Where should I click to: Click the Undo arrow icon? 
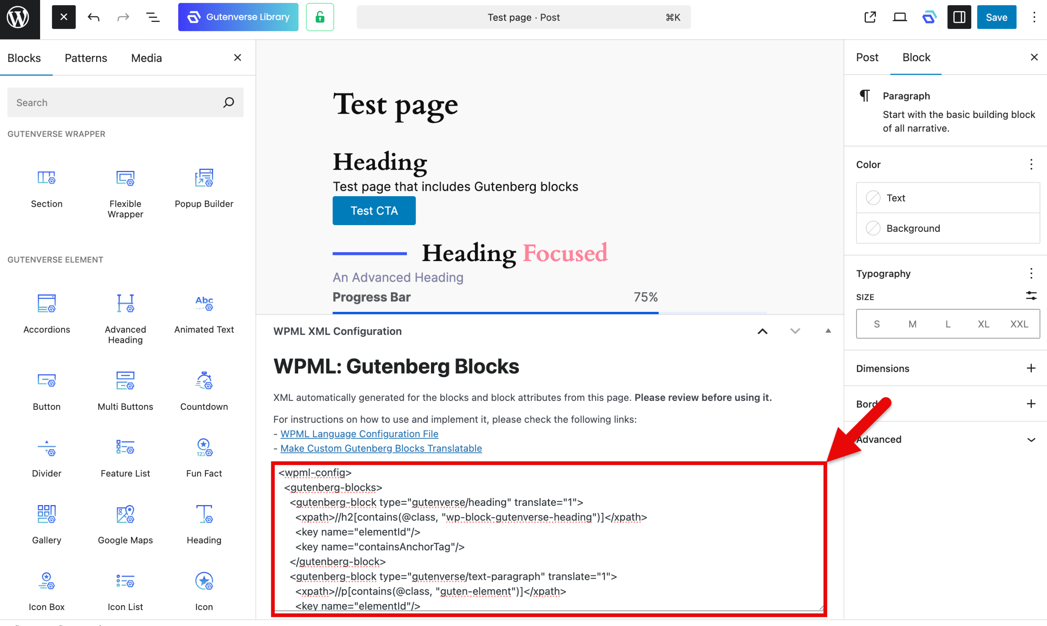pyautogui.click(x=93, y=17)
